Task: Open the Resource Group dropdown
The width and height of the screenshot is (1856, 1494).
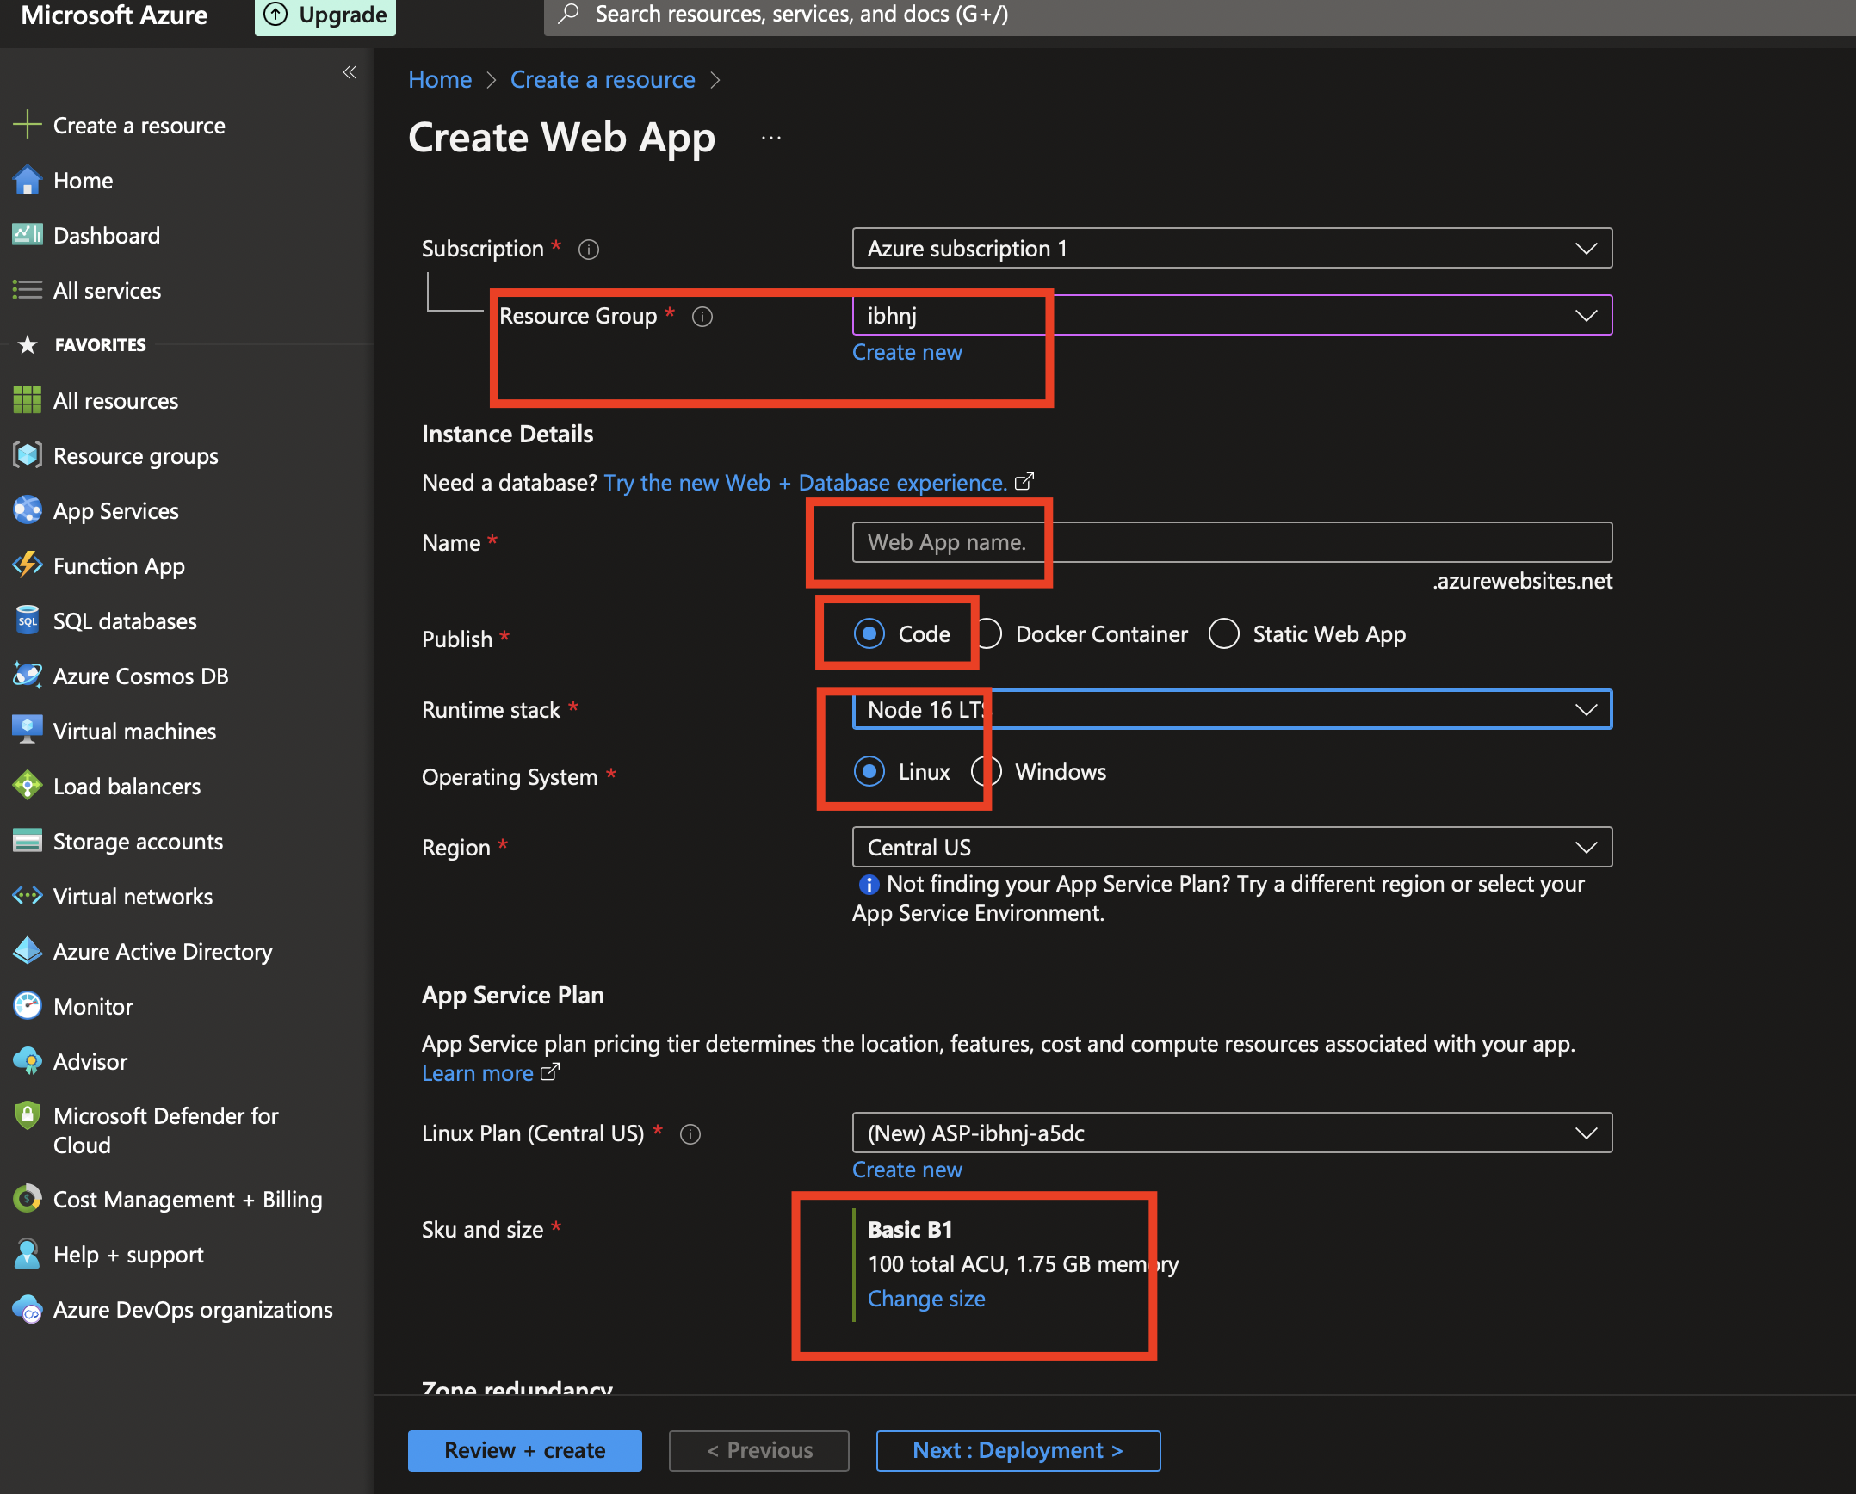Action: [1232, 315]
